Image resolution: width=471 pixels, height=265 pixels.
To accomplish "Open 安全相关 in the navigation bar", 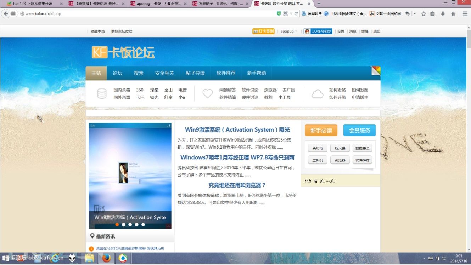I will click(x=164, y=73).
